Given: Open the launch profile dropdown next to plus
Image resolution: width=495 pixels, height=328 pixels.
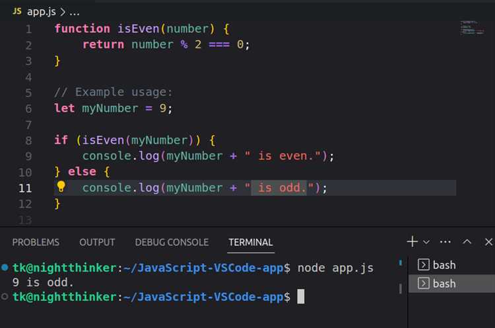Looking at the screenshot, I should click(x=426, y=242).
